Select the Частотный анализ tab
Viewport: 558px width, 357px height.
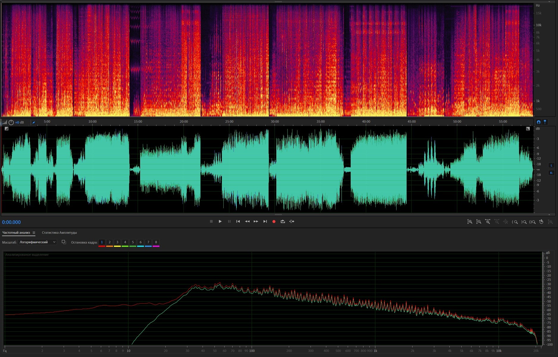click(16, 233)
